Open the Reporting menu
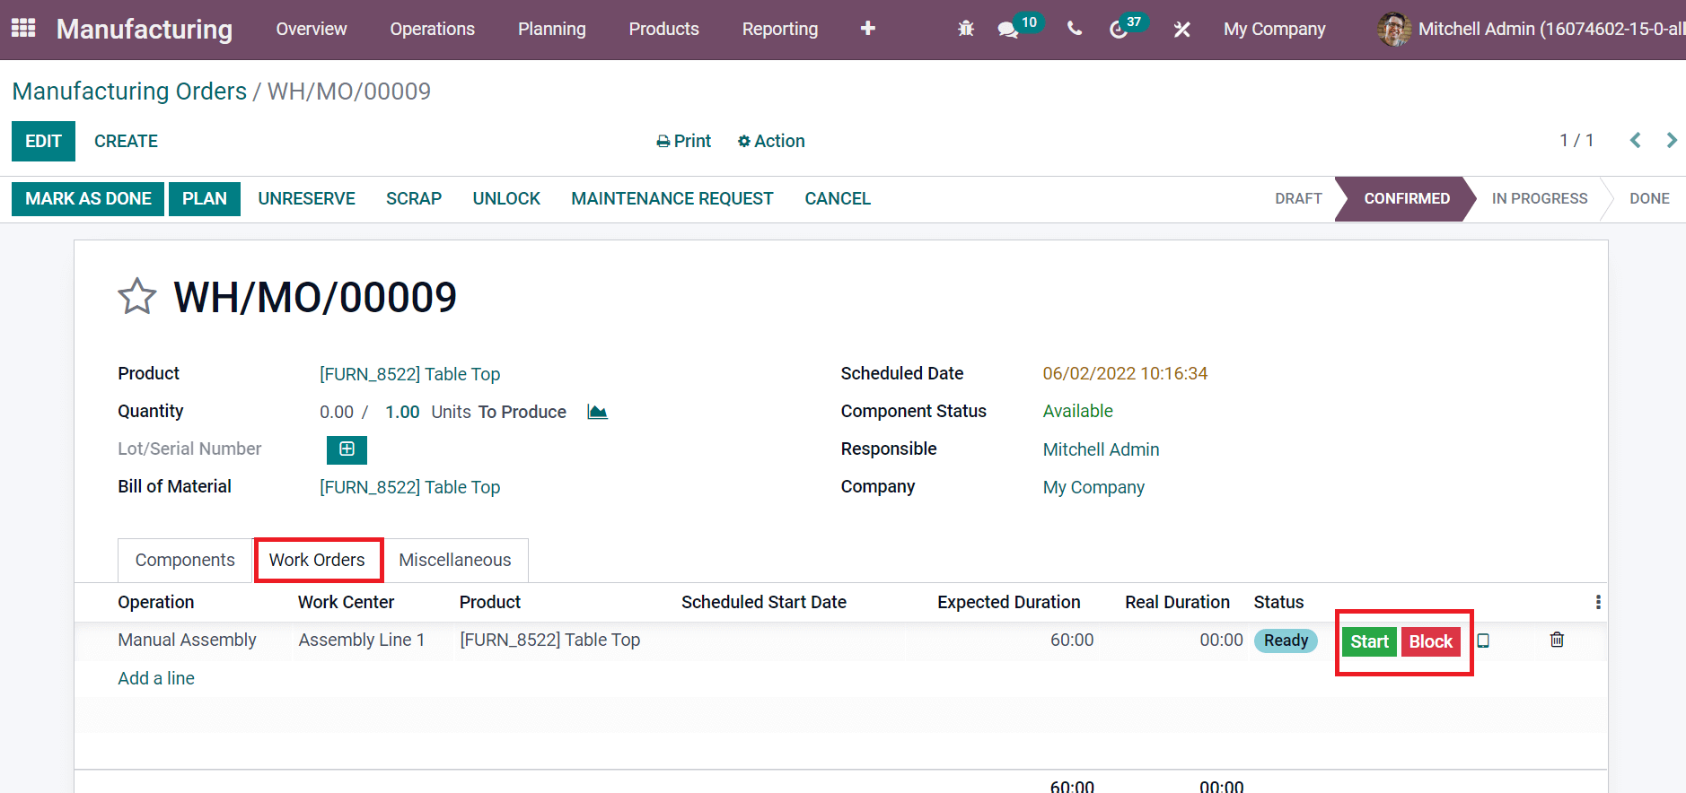The height and width of the screenshot is (793, 1686). point(780,29)
